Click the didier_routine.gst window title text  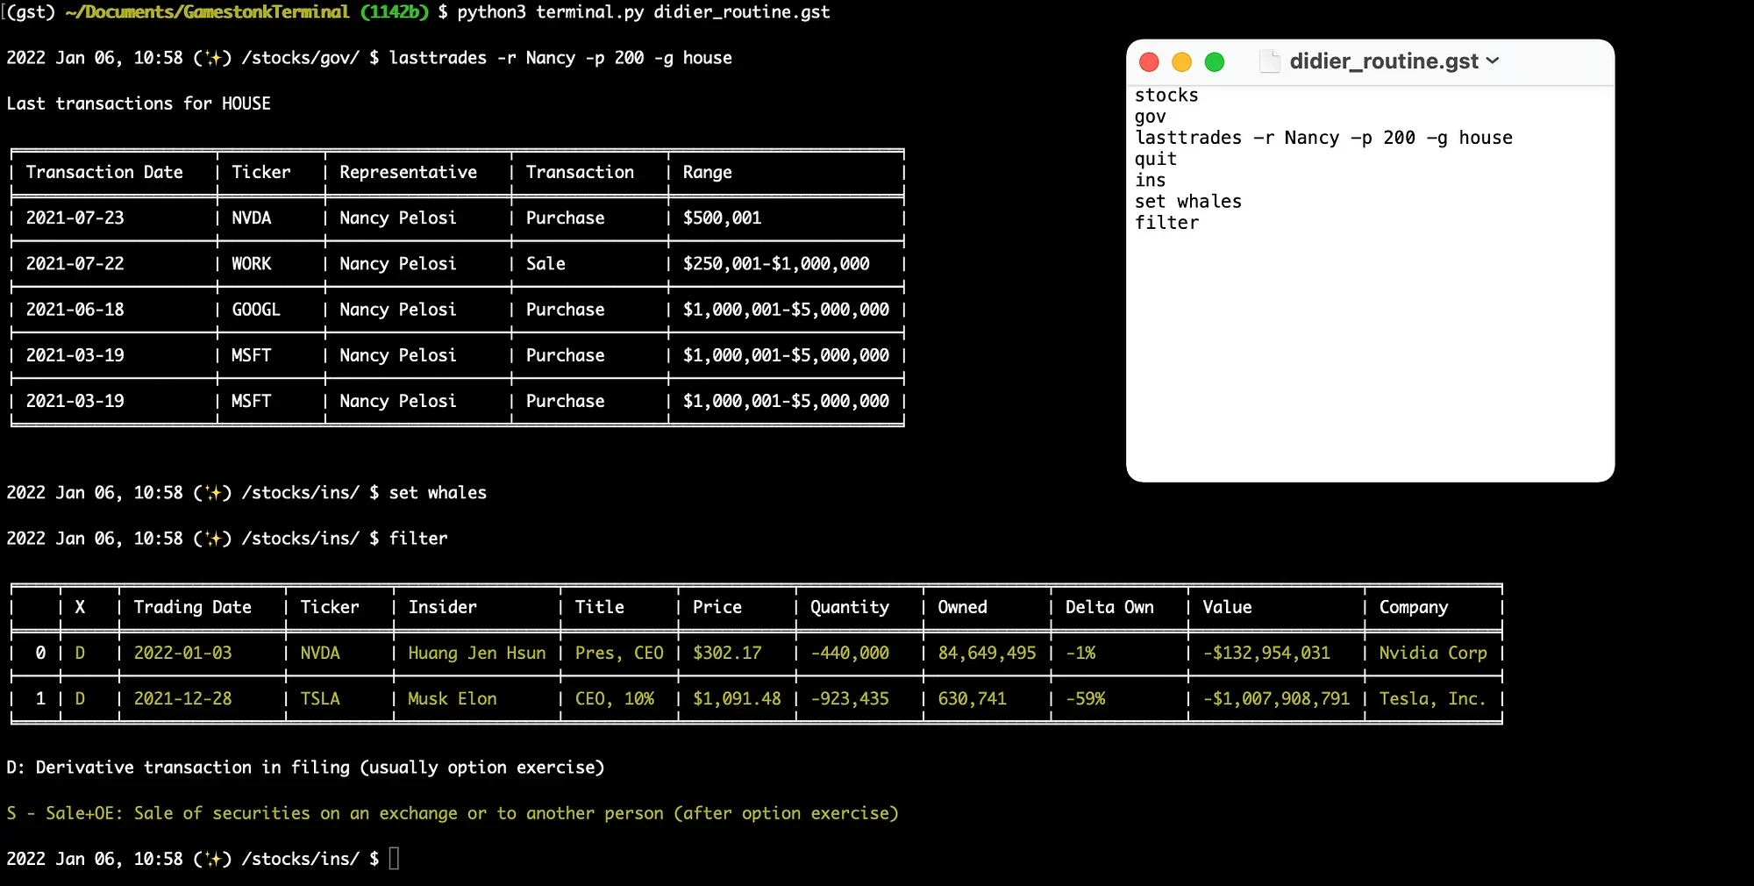coord(1383,61)
